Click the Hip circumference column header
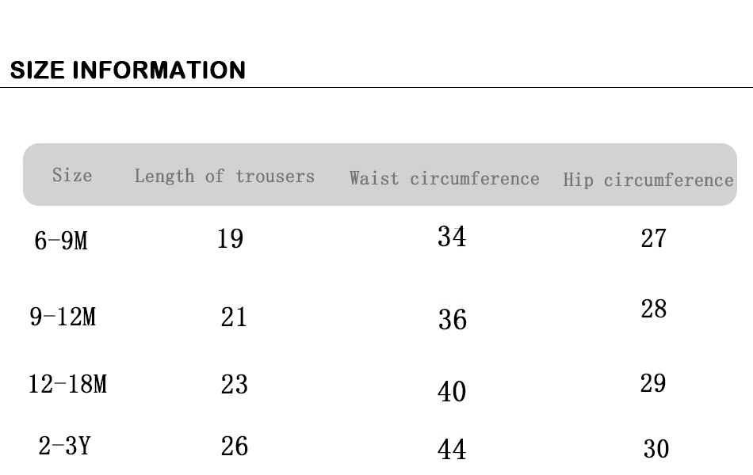The image size is (753, 475). click(x=648, y=180)
